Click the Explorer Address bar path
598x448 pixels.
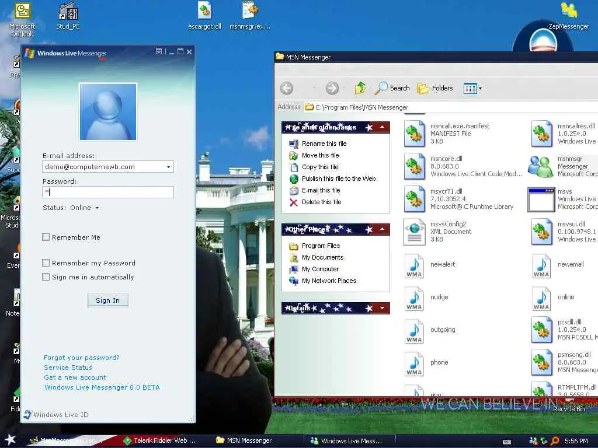[361, 107]
